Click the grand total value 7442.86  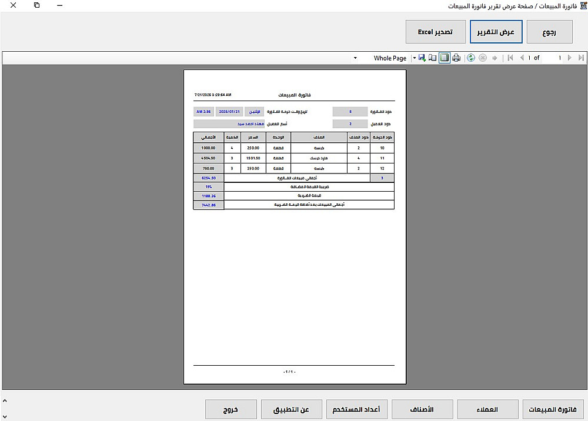click(x=209, y=205)
